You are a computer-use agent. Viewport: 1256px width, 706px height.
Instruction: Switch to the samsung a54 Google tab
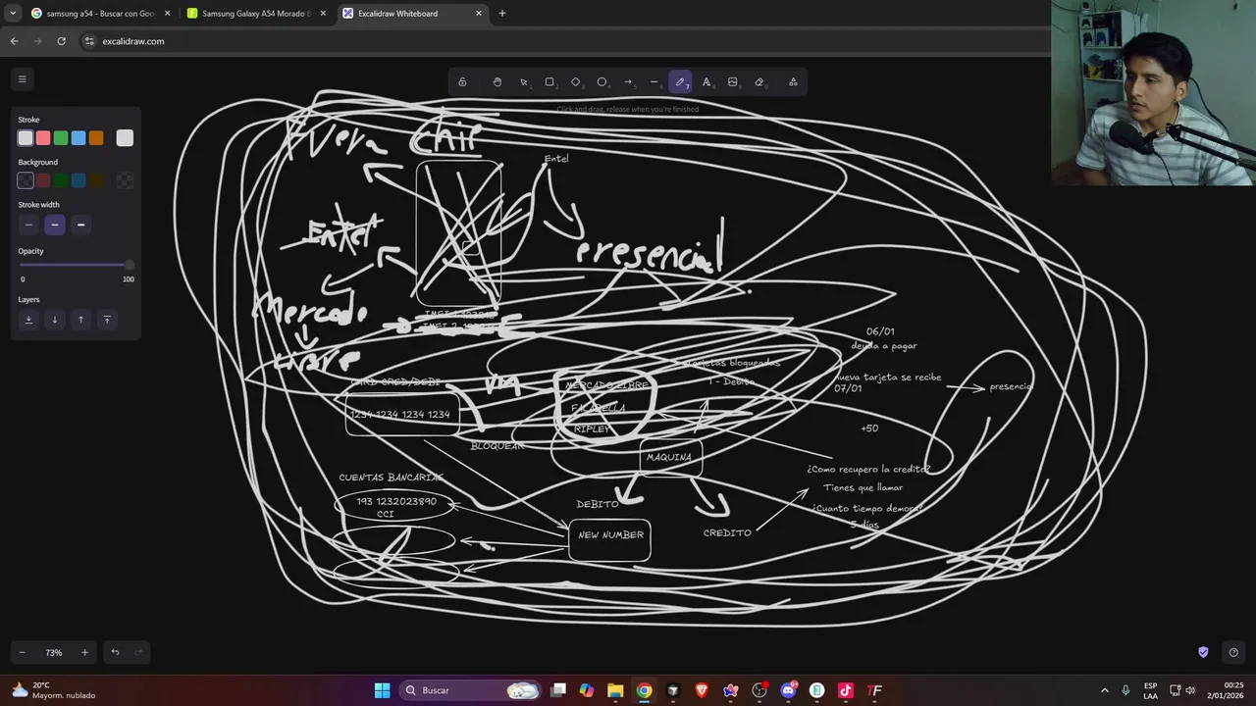tap(100, 14)
